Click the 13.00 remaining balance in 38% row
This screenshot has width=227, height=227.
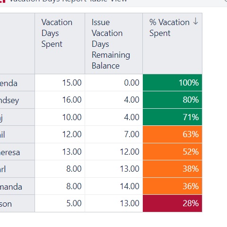tap(114, 169)
